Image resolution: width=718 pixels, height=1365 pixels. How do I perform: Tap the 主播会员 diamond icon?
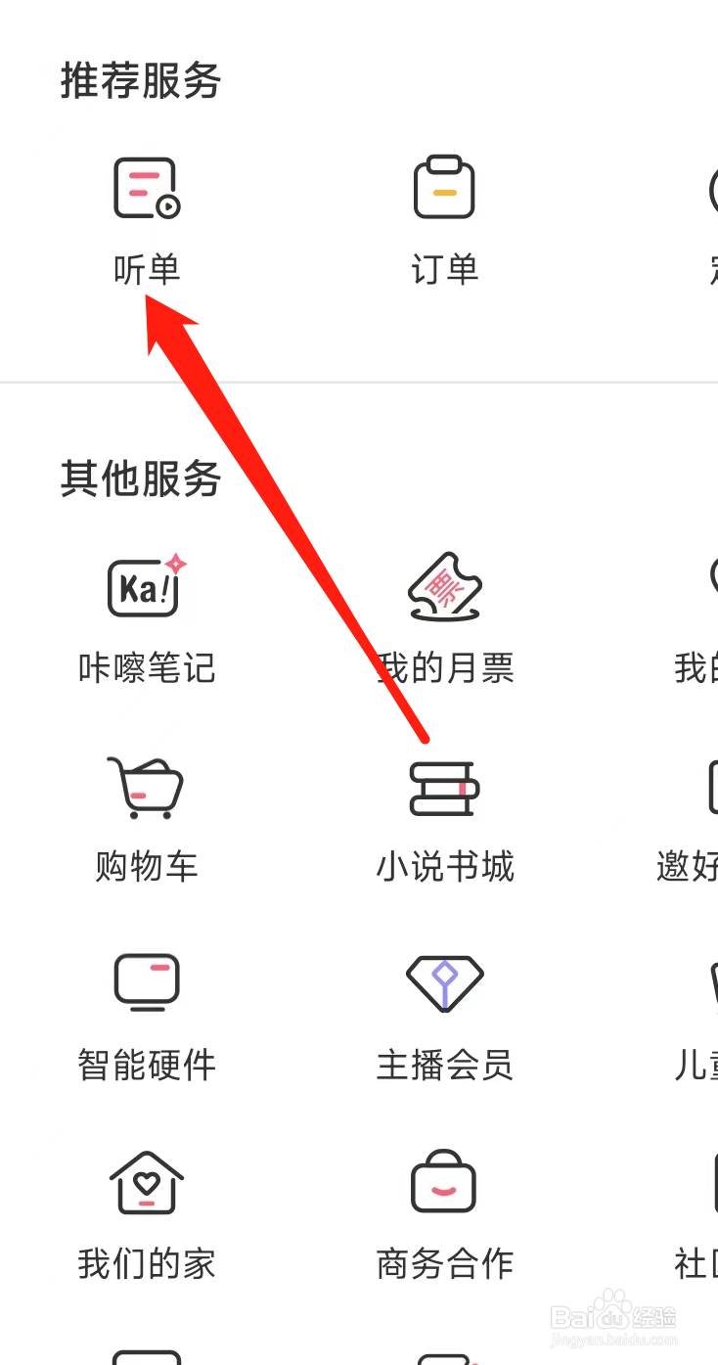[445, 983]
